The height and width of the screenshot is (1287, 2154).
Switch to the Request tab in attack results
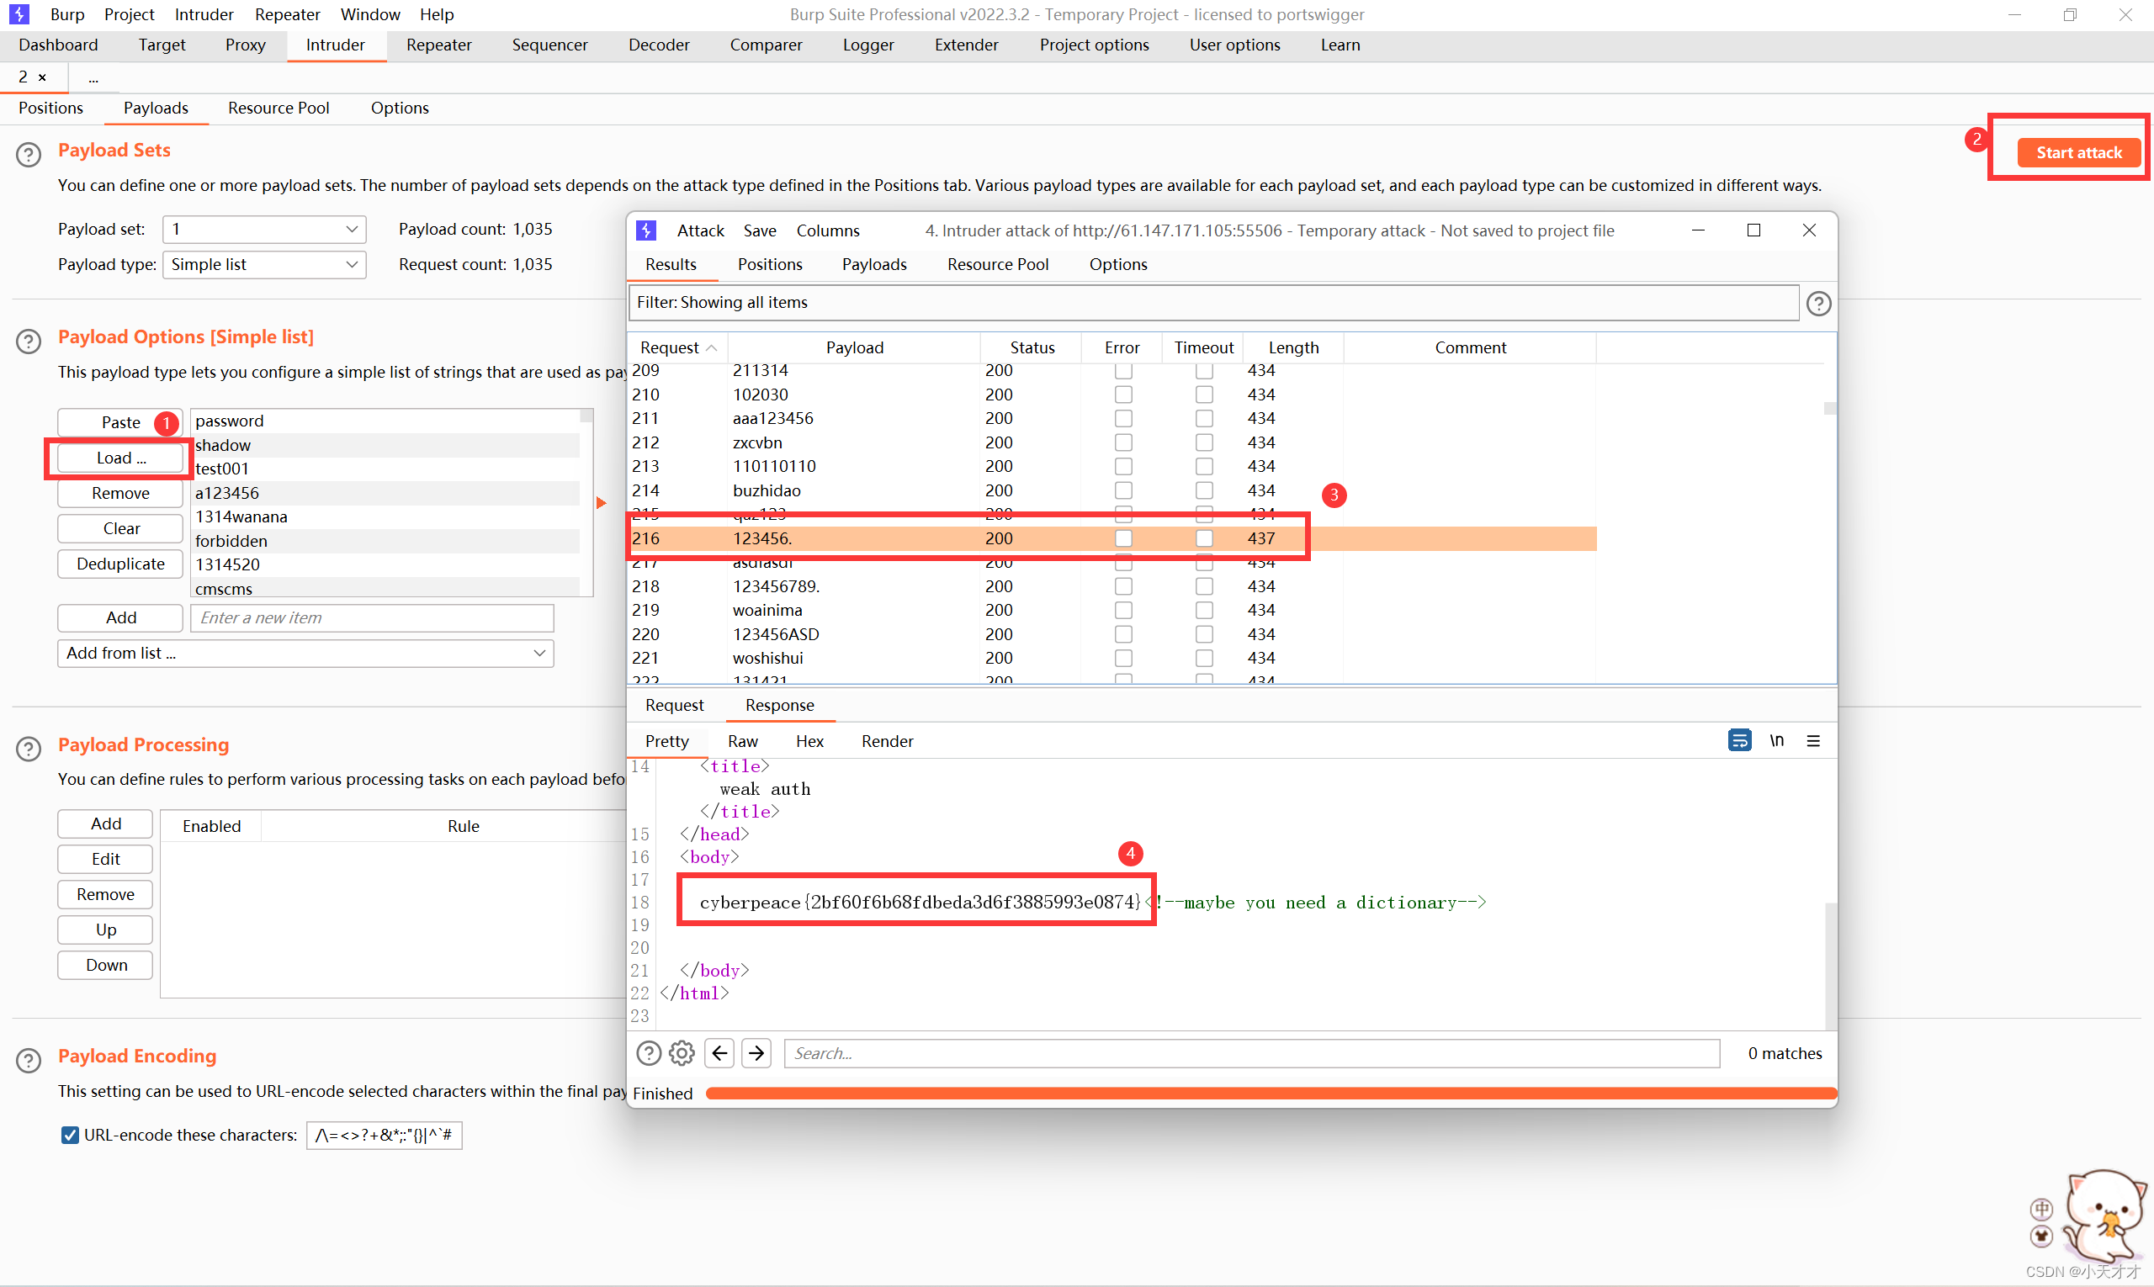pyautogui.click(x=674, y=705)
